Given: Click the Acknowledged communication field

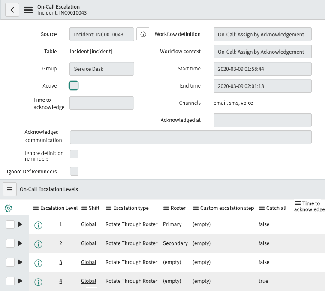Looking at the screenshot, I should point(191,137).
